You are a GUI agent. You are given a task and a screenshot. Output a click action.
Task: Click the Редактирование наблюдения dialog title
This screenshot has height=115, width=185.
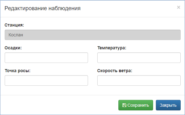pyautogui.click(x=42, y=8)
